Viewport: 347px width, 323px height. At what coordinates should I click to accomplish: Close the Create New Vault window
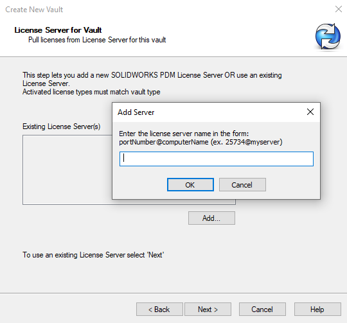click(339, 9)
